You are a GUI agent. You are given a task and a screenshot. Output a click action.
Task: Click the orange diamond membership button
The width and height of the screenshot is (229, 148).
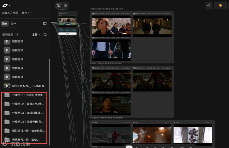click(220, 6)
